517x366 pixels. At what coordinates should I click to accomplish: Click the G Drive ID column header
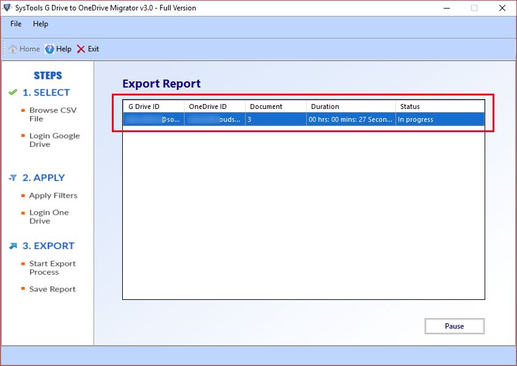153,106
